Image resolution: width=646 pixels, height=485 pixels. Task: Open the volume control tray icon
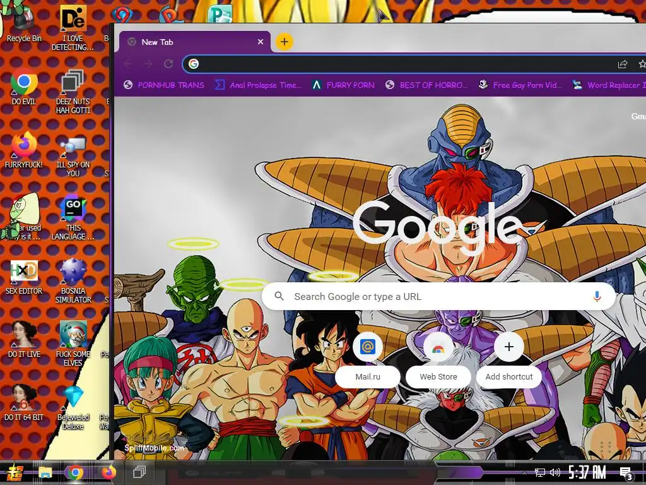click(555, 472)
